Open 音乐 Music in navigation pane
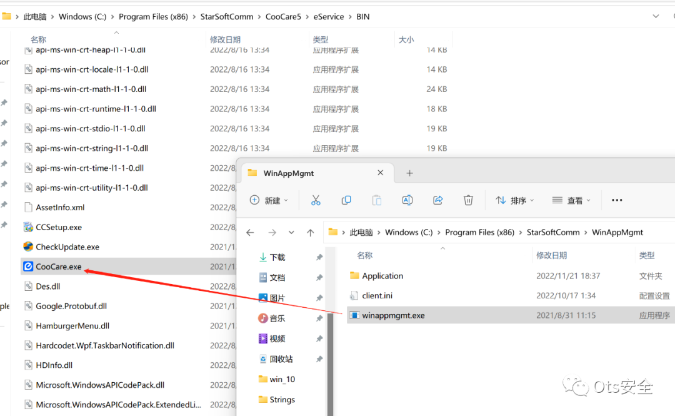The image size is (675, 416). [x=277, y=318]
